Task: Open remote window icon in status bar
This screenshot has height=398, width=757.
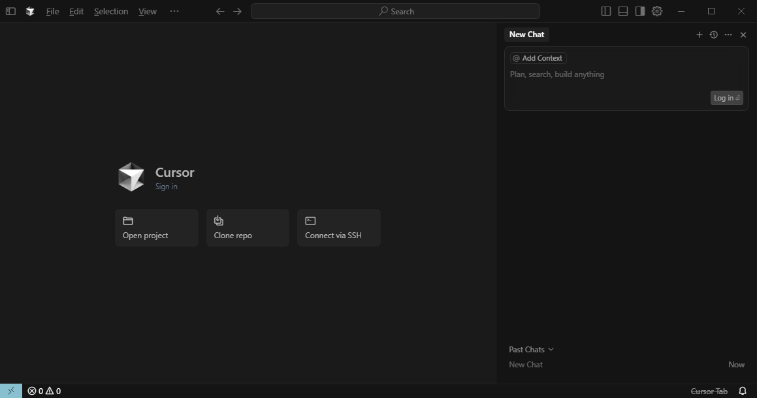Action: pyautogui.click(x=11, y=391)
